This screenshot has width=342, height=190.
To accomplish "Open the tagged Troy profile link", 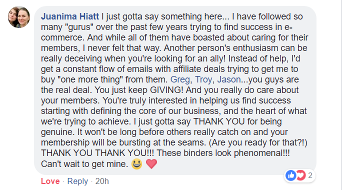I will [203, 79].
